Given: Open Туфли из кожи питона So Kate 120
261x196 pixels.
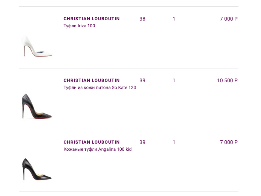Looking at the screenshot, I should (x=100, y=88).
